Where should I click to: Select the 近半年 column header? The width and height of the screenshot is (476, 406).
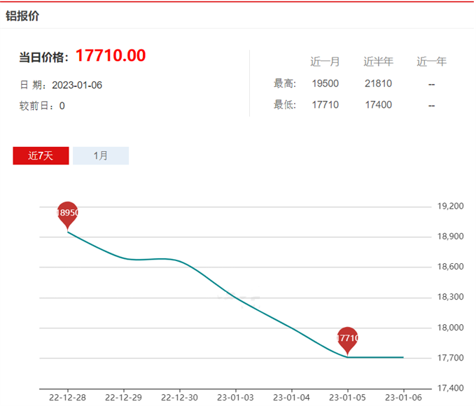(378, 62)
